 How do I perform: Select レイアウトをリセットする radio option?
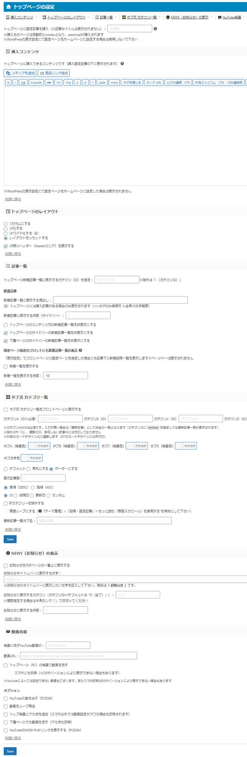pyautogui.click(x=6, y=238)
